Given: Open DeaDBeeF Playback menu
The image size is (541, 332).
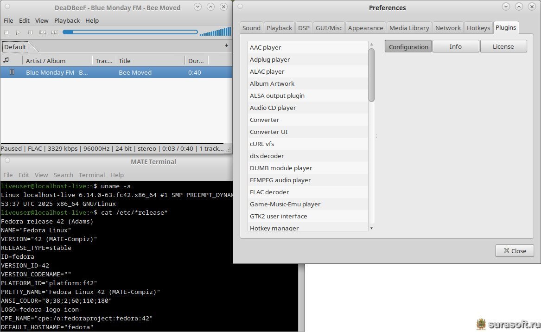Looking at the screenshot, I should (x=67, y=21).
